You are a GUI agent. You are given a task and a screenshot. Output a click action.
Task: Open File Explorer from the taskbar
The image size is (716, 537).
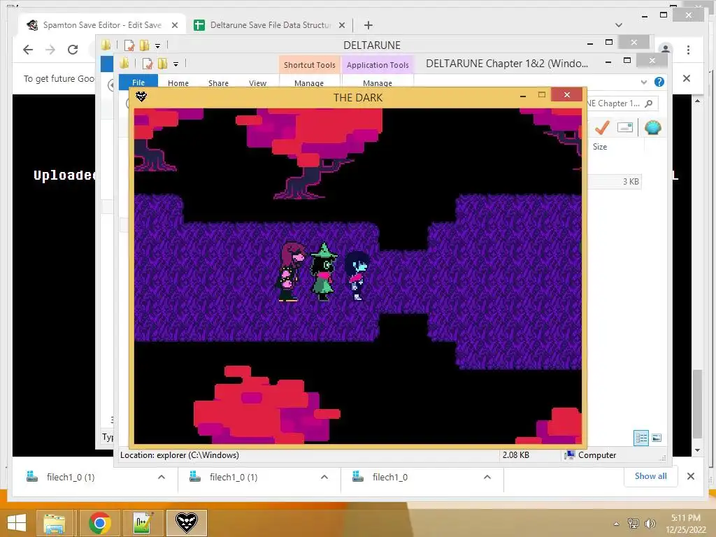point(55,523)
